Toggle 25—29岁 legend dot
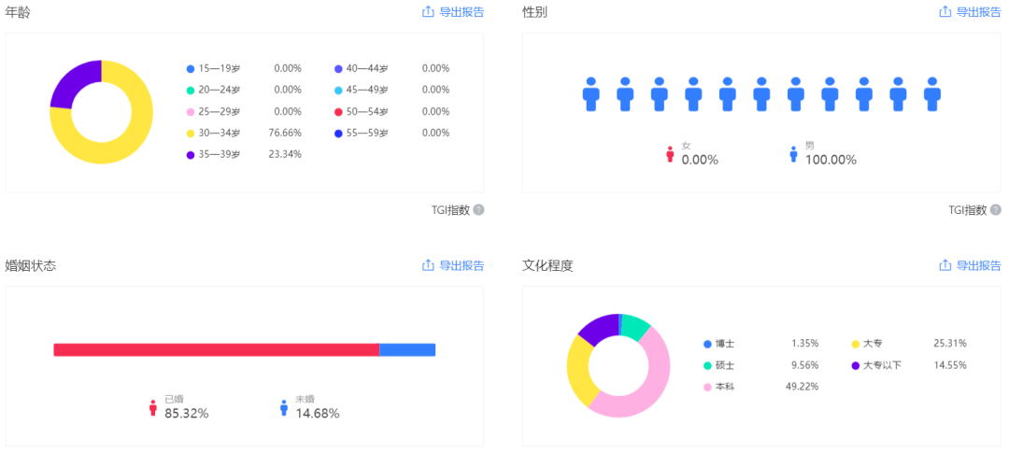The height and width of the screenshot is (453, 1009). click(190, 112)
